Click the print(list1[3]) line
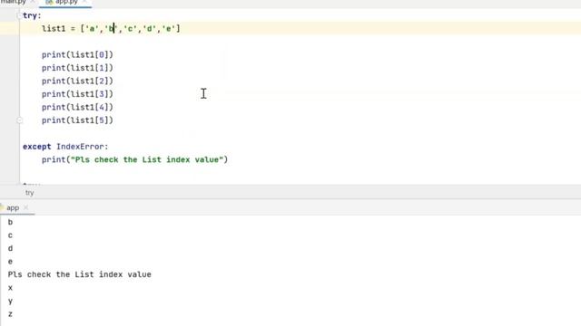The height and width of the screenshot is (326, 581). (x=77, y=94)
